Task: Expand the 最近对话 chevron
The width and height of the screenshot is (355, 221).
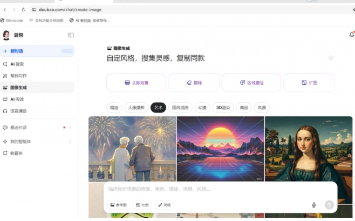Action: coord(70,128)
